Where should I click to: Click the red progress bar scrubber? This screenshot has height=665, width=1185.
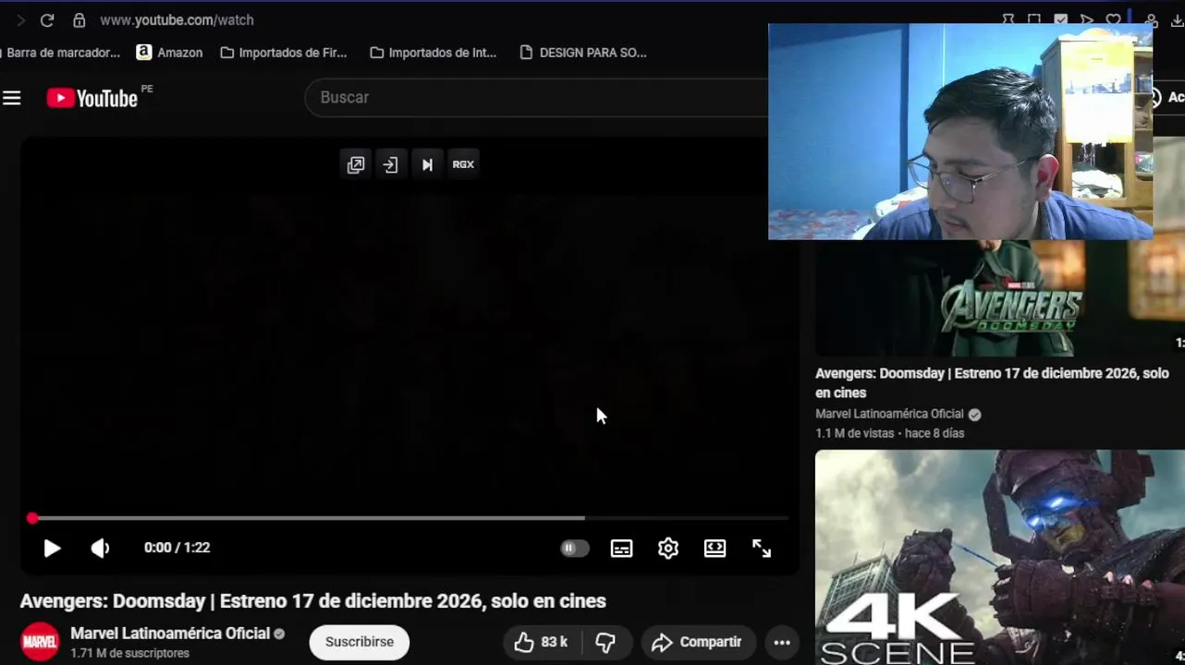[32, 518]
